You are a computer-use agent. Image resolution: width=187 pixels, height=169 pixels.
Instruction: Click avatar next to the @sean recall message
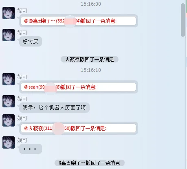click(x=9, y=79)
